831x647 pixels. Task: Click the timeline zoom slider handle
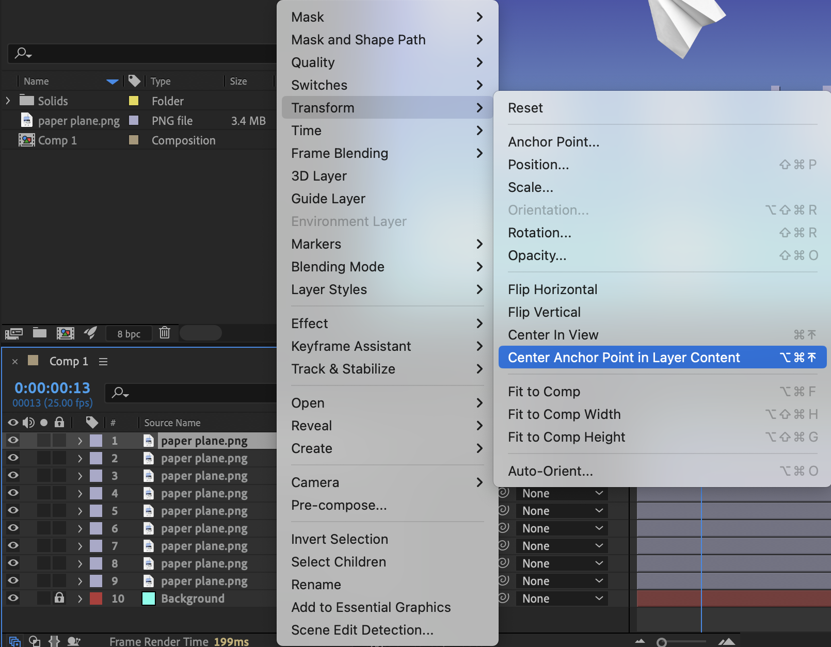662,642
